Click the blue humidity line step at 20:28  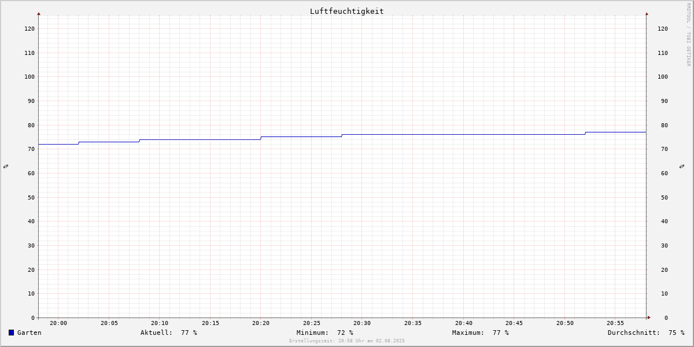(342, 135)
